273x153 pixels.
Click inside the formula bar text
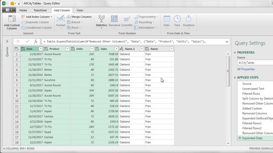click(124, 42)
